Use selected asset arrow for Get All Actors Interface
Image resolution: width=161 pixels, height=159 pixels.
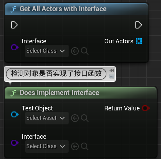pyautogui.click(x=75, y=51)
